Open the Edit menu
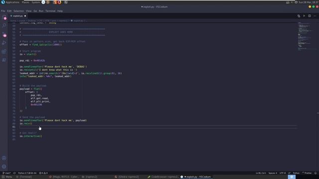The width and height of the screenshot is (319, 179). pyautogui.click(x=9, y=11)
